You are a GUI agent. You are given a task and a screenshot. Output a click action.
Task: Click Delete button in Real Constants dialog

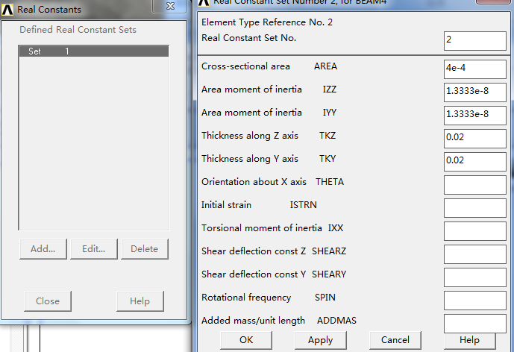point(145,249)
